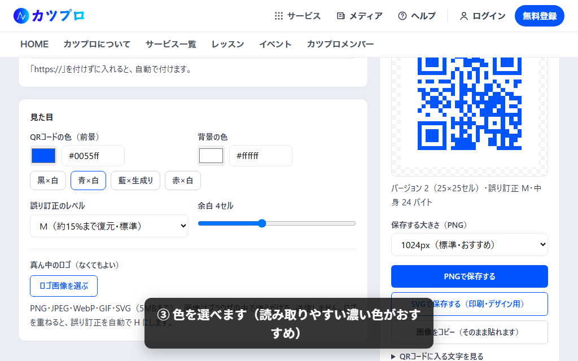Open カツプロメンバー menu item

(340, 44)
